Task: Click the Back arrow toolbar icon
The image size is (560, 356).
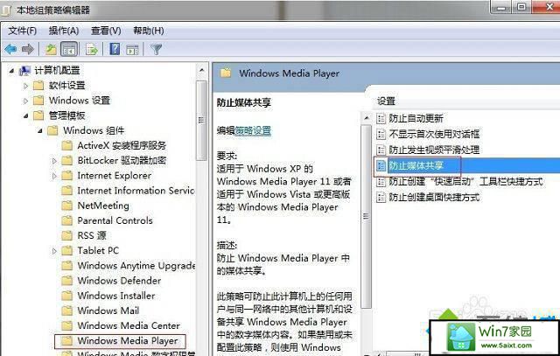Action: coord(10,49)
